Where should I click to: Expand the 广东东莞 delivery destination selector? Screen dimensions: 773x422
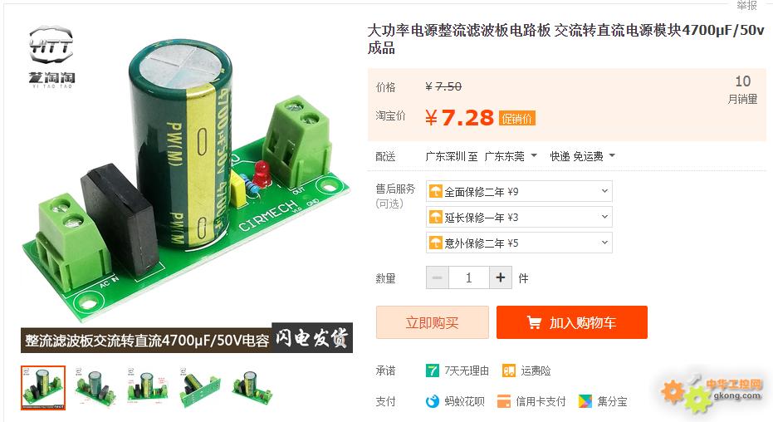tap(511, 156)
